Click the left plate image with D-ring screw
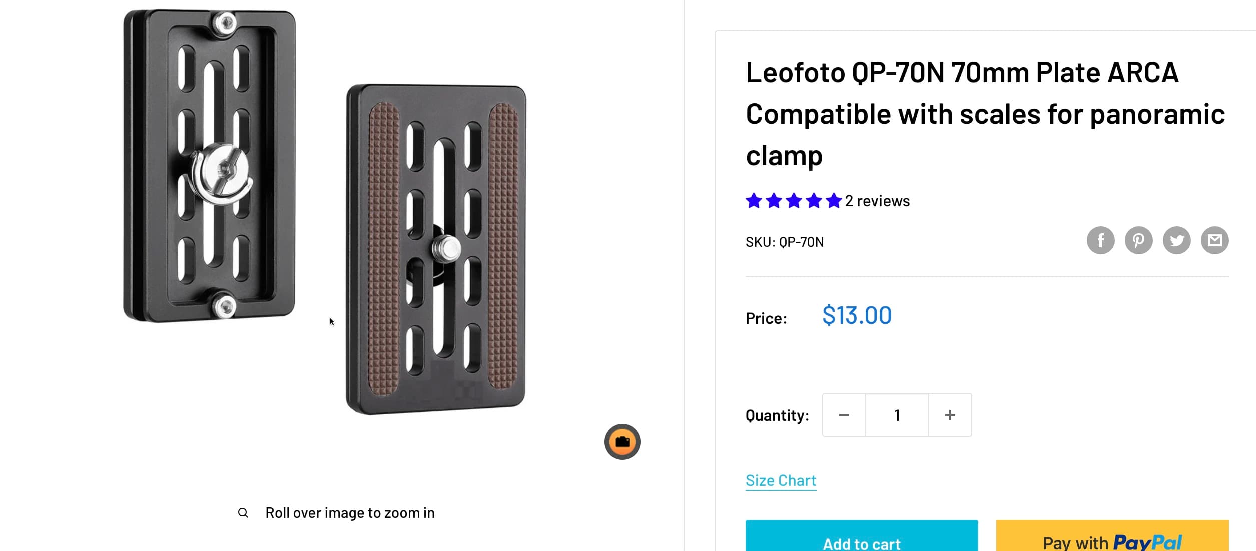The width and height of the screenshot is (1256, 551). pos(209,165)
